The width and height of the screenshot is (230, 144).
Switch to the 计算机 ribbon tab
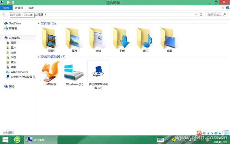click(19, 8)
